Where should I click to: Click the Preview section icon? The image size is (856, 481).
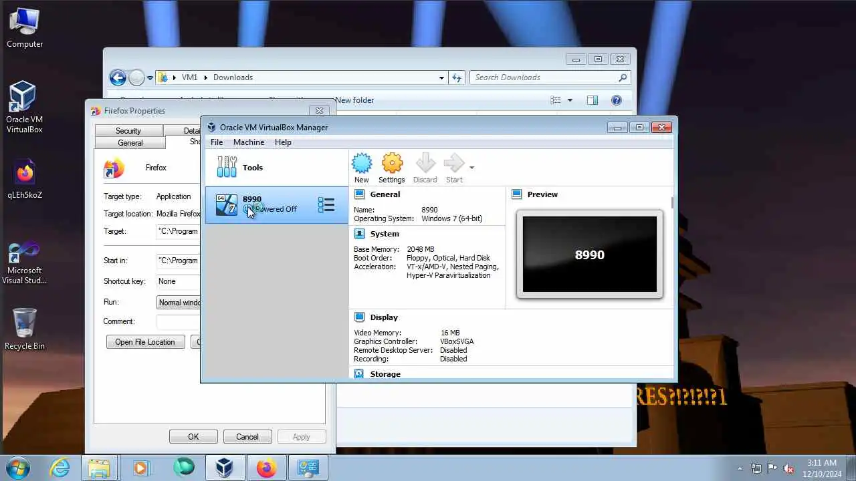click(516, 194)
